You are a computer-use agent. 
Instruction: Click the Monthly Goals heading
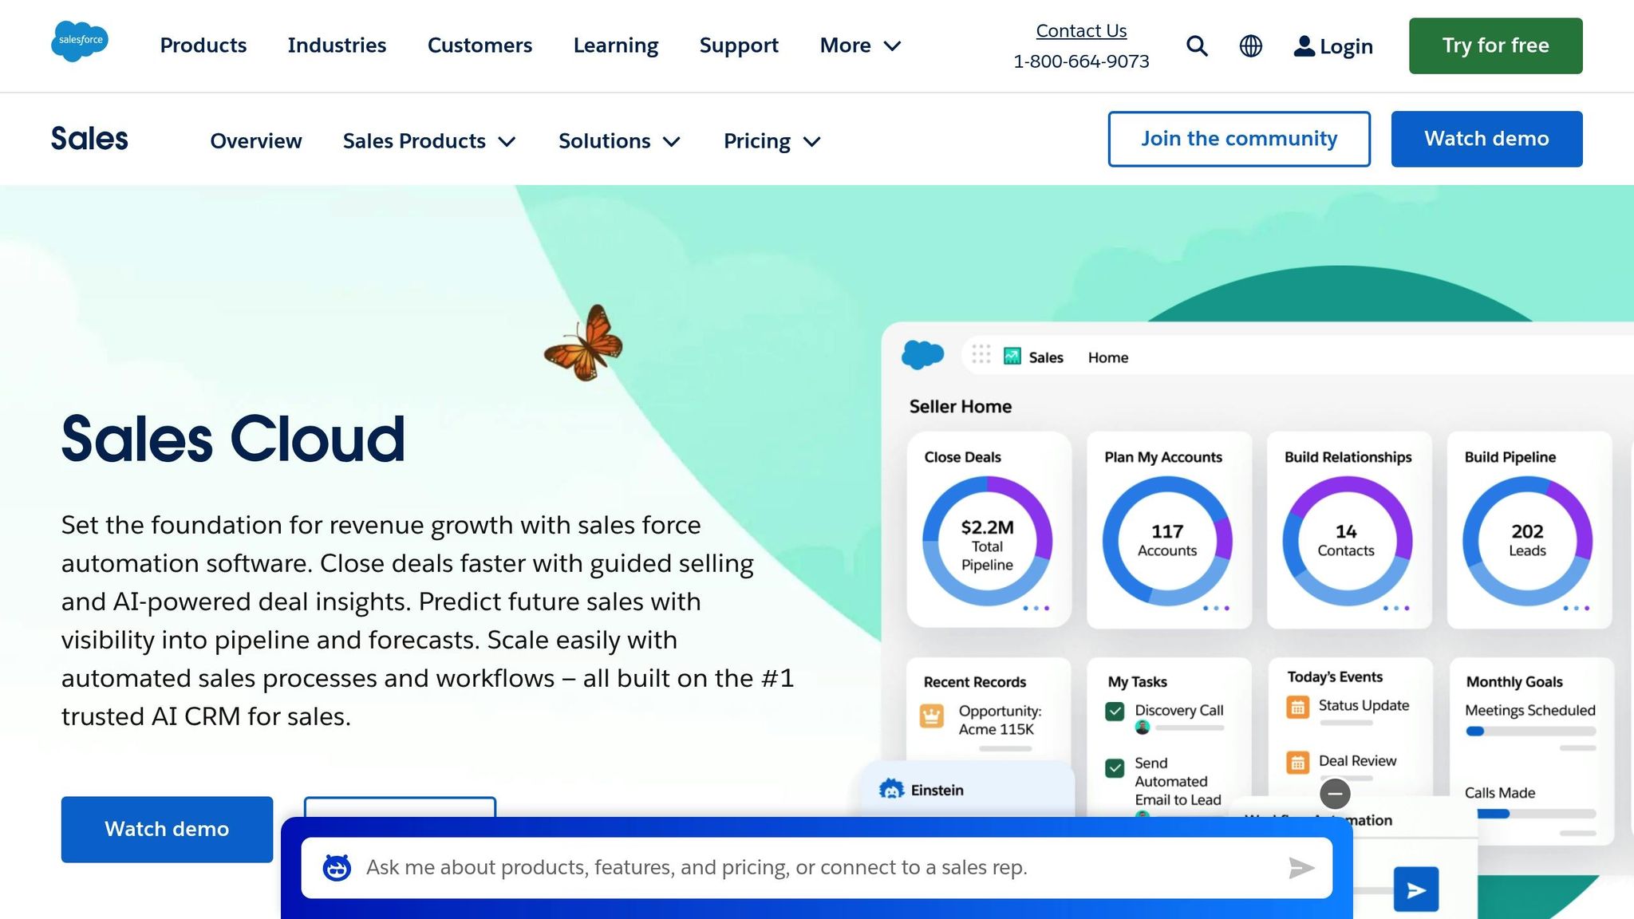point(1514,682)
